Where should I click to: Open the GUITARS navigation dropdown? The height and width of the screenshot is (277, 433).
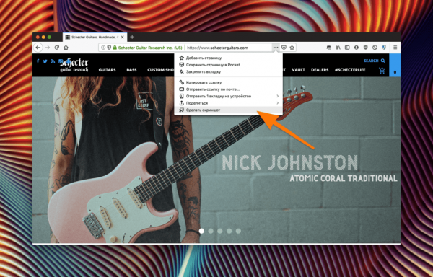107,70
